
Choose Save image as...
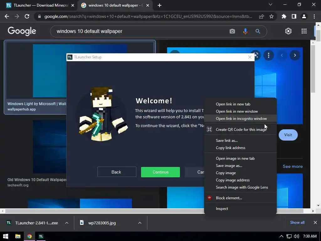tap(240, 166)
